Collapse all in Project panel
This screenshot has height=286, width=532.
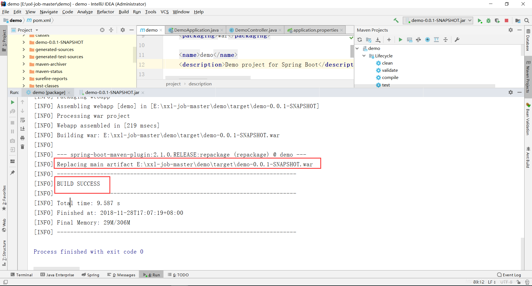(111, 30)
